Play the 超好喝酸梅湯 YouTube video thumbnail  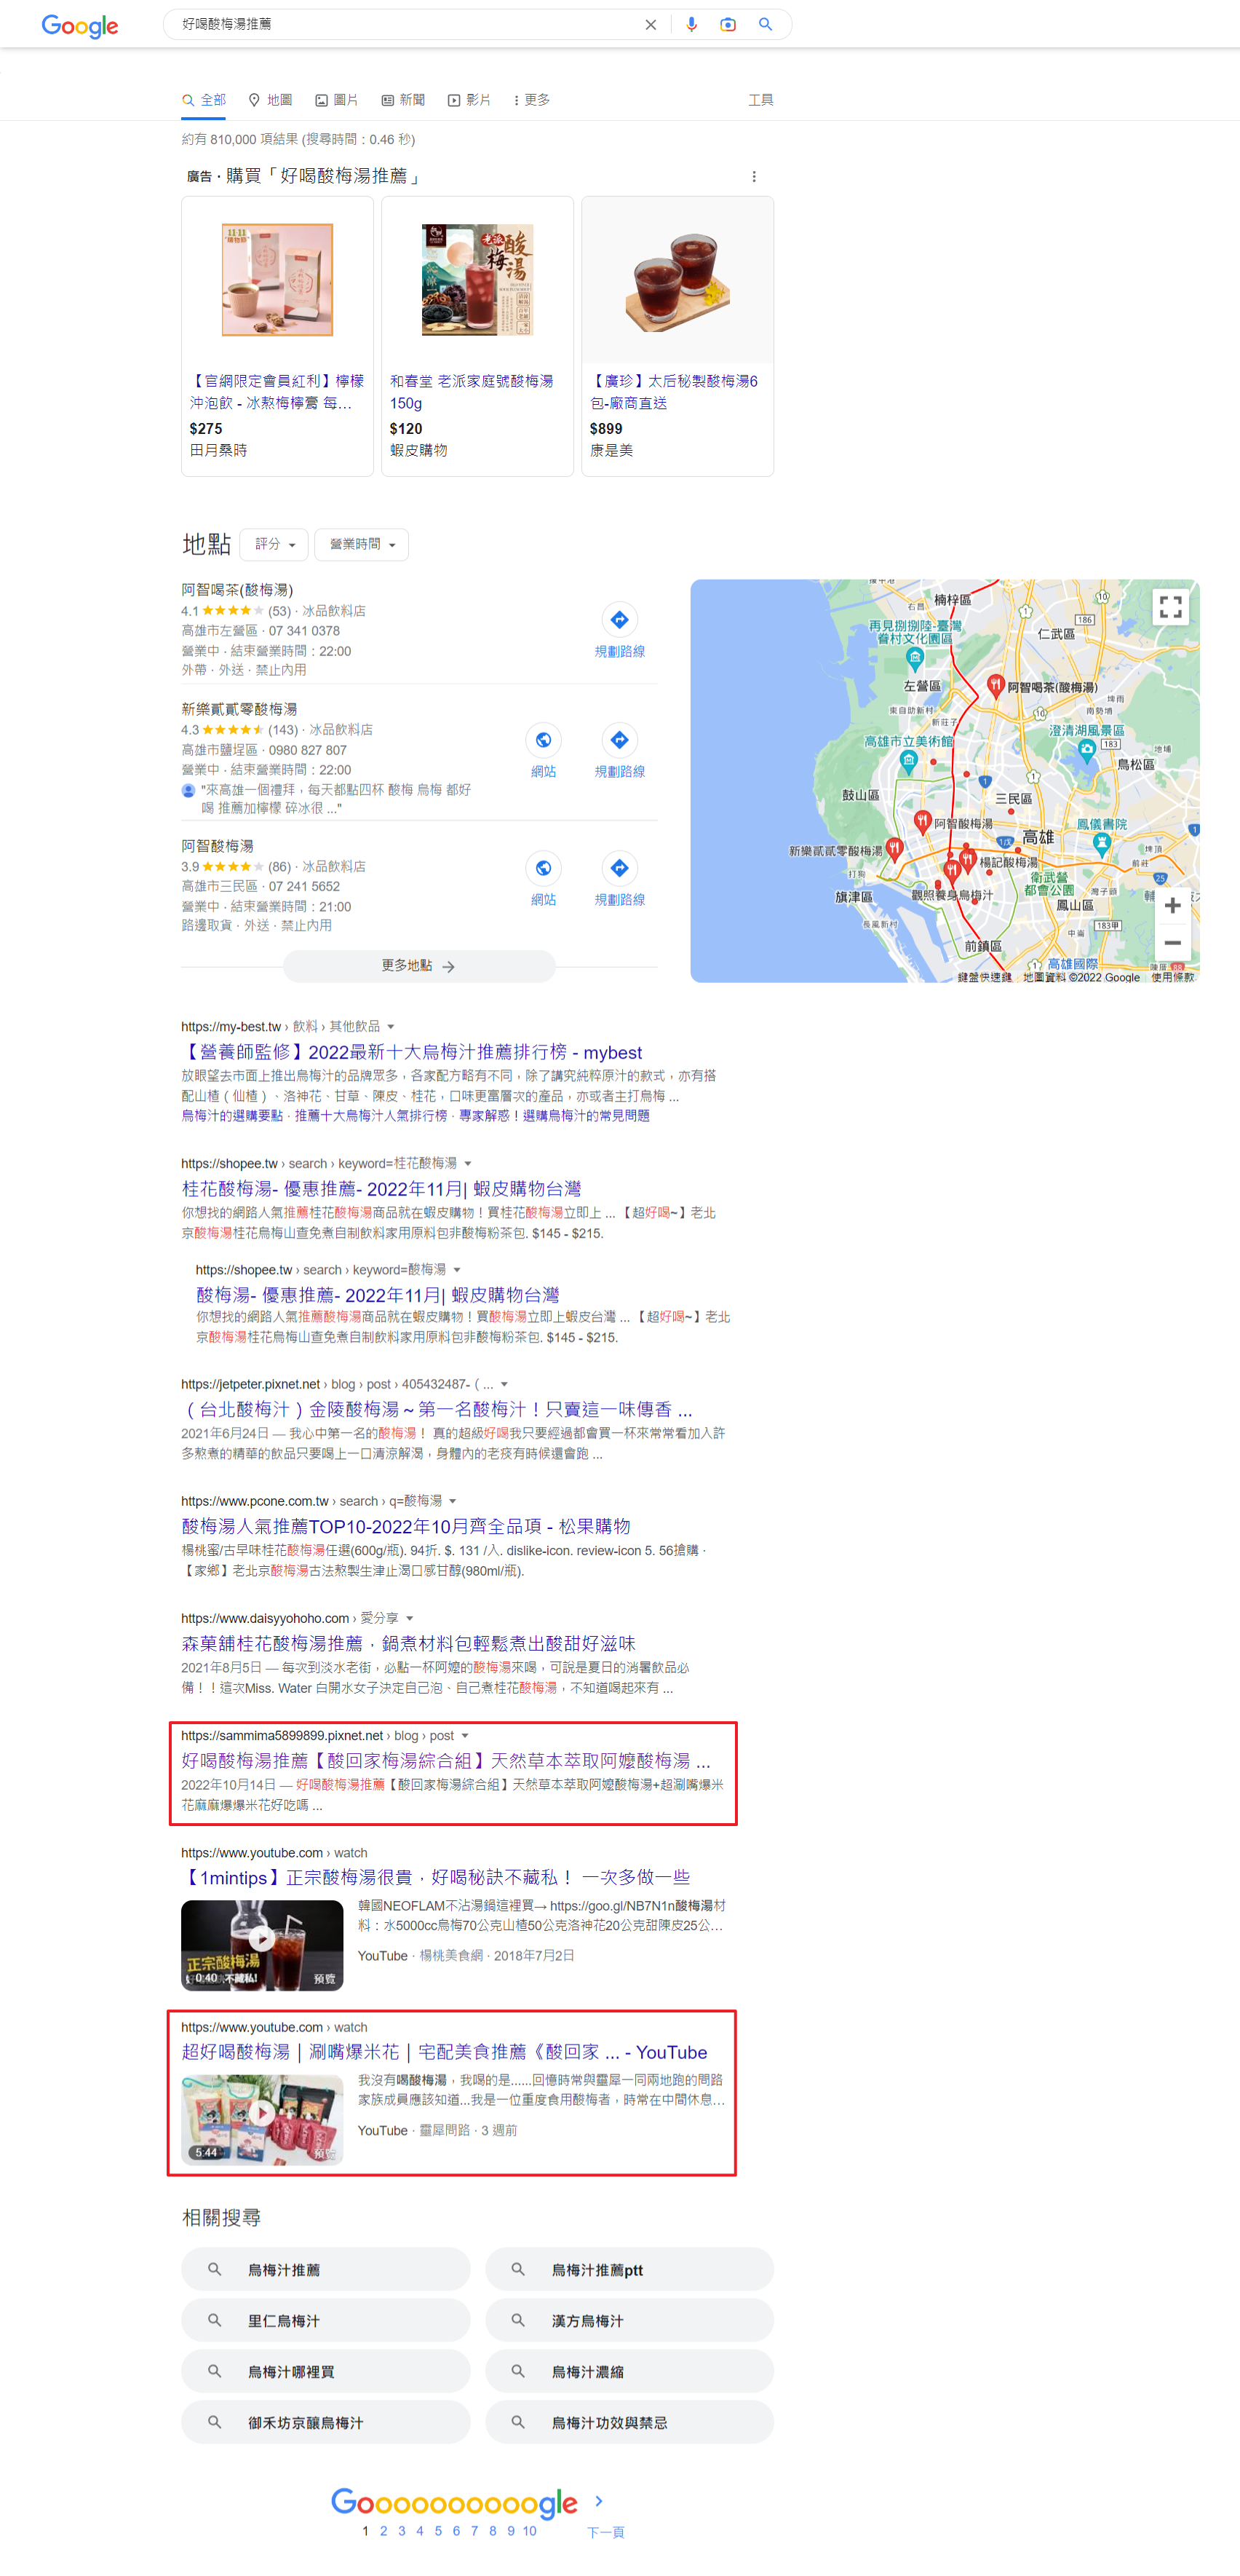[x=262, y=2119]
